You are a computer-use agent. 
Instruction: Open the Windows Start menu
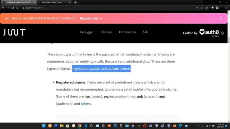tap(44, 126)
